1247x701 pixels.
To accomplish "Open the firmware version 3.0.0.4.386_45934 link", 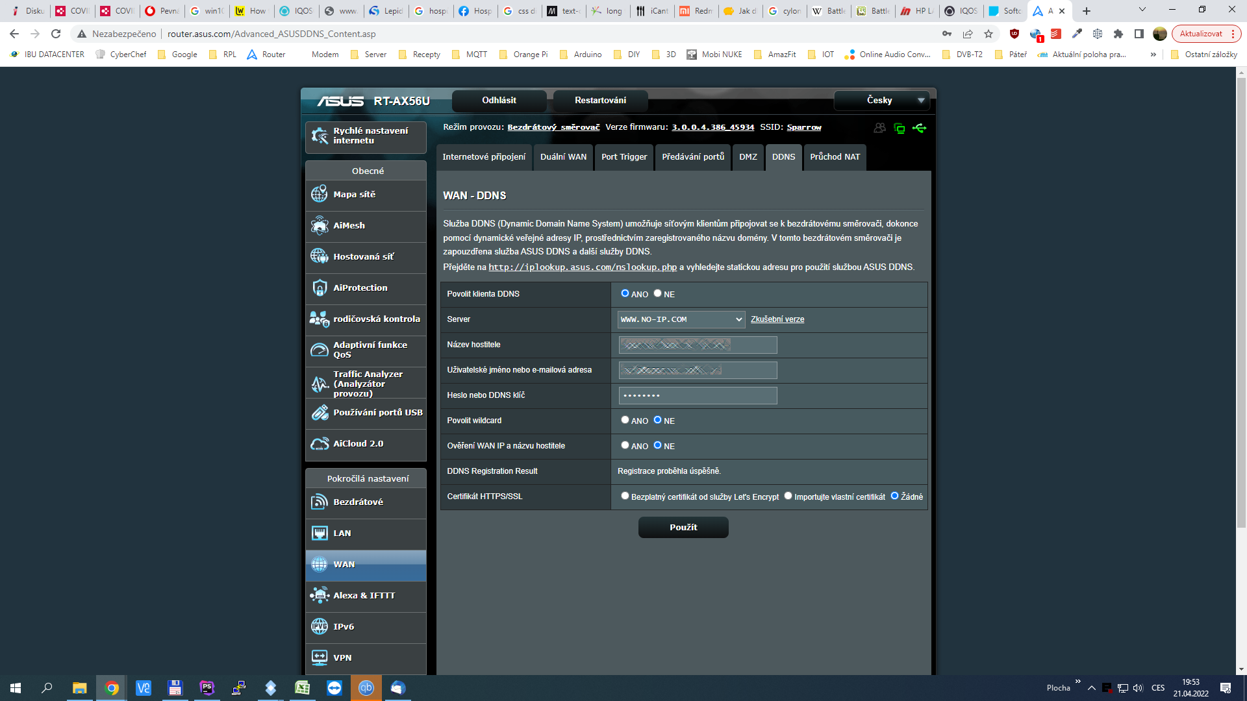I will tap(712, 127).
